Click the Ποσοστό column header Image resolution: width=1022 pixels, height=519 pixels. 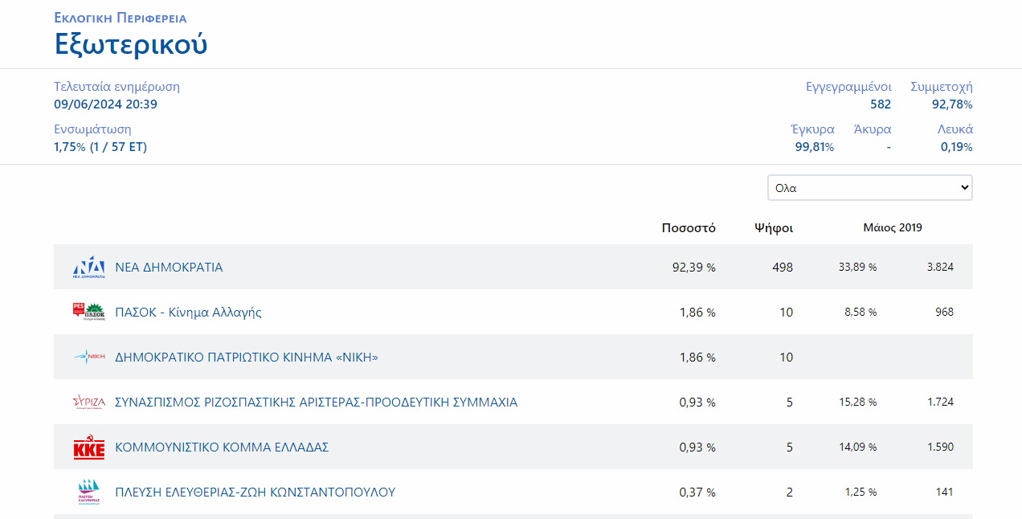click(x=689, y=228)
